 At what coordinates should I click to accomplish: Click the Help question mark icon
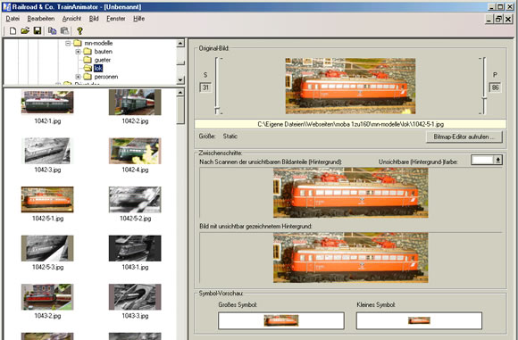pyautogui.click(x=79, y=30)
